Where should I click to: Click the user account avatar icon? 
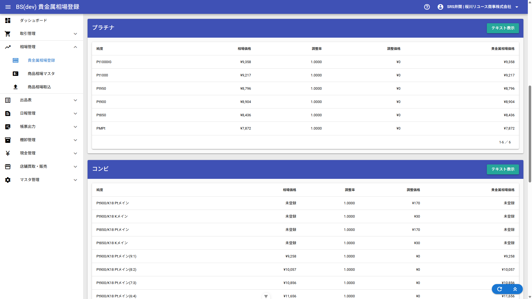[x=440, y=7]
